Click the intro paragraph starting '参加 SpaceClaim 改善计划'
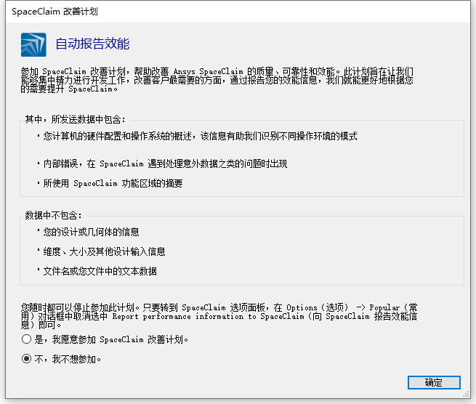476x404 pixels. (217, 80)
